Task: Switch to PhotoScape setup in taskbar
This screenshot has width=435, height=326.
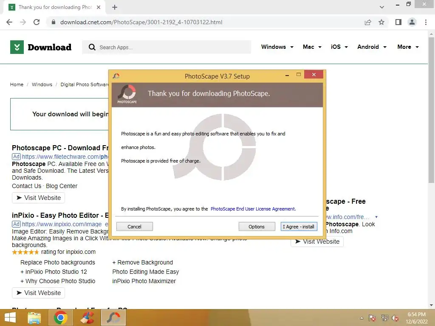Action: (113, 318)
